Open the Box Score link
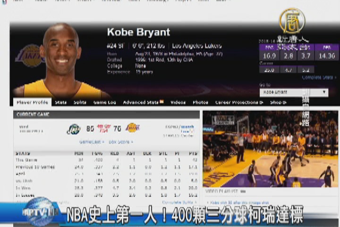This screenshot has height=227, width=340. [x=121, y=142]
